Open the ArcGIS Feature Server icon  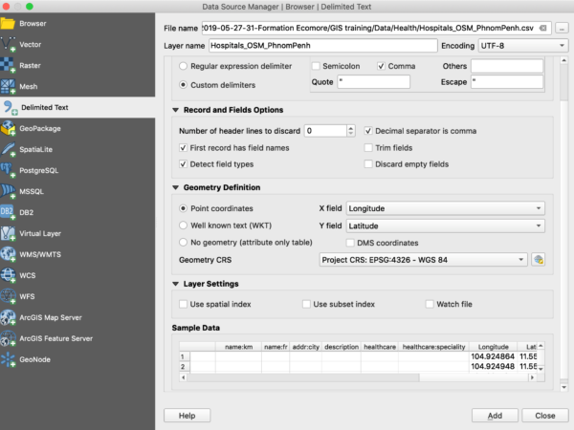pos(8,338)
